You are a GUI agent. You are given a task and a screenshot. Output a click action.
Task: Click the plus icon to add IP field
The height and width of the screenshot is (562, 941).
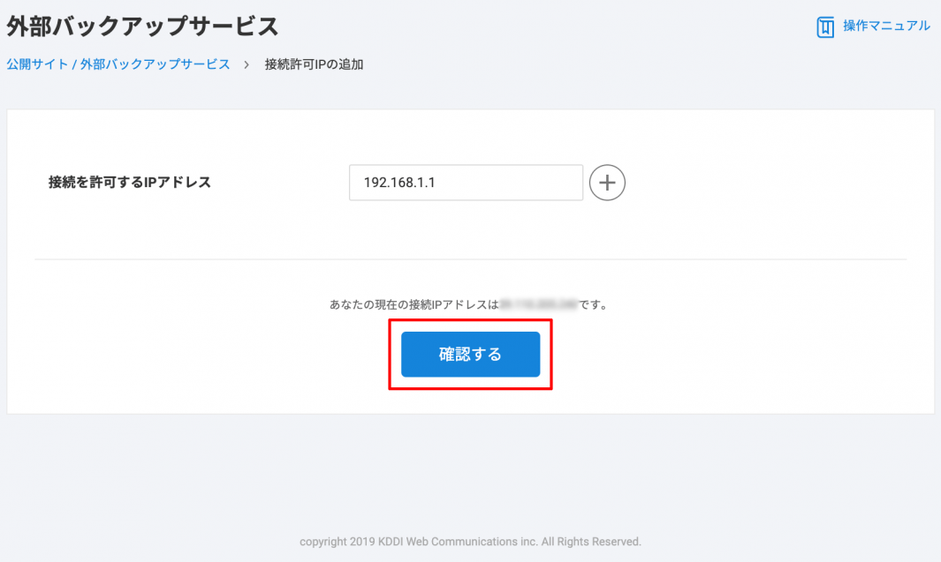(607, 183)
